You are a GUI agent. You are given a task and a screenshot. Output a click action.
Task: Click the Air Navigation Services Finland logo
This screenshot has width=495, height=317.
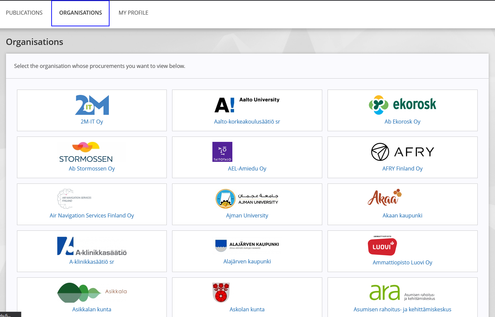tap(74, 199)
